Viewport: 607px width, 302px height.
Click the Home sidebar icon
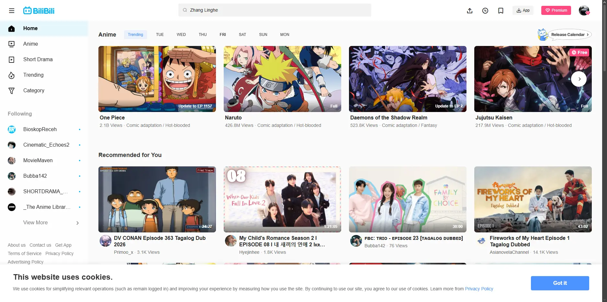(12, 28)
